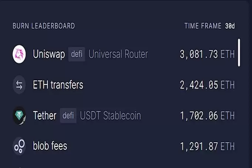This screenshot has height=168, width=252.
Task: Open the Uniswap leaderboard entry name
Action: tap(49, 54)
